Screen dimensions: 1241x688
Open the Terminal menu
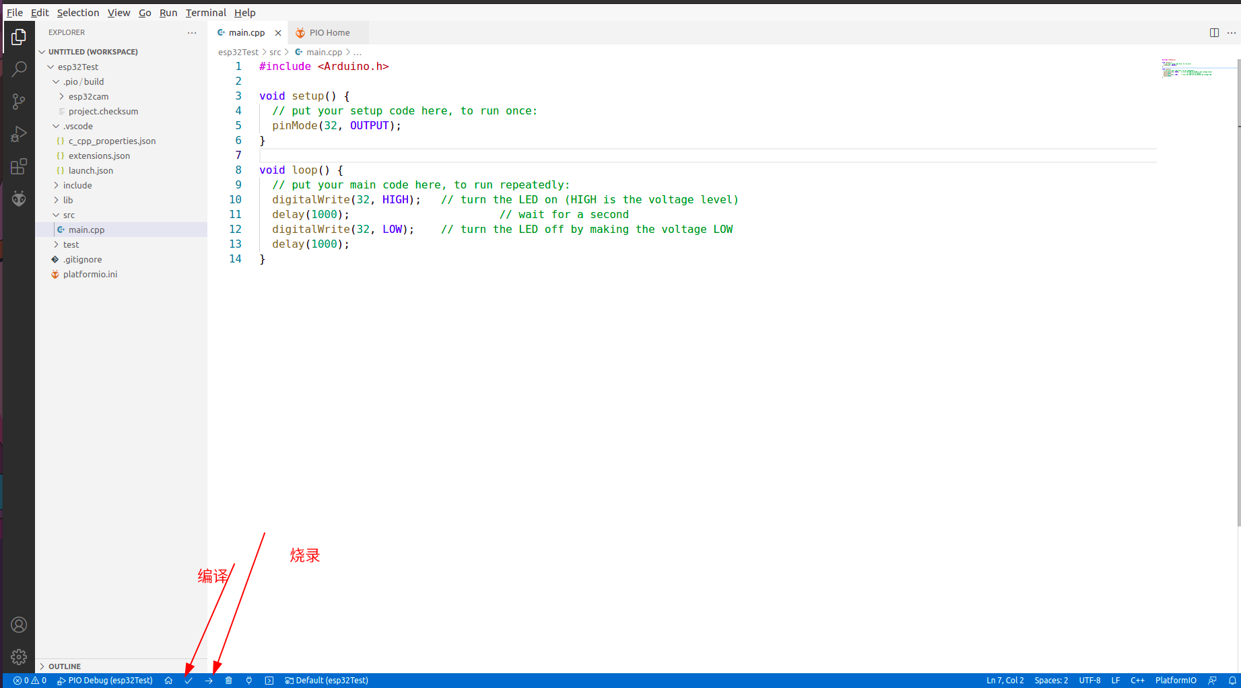click(205, 12)
